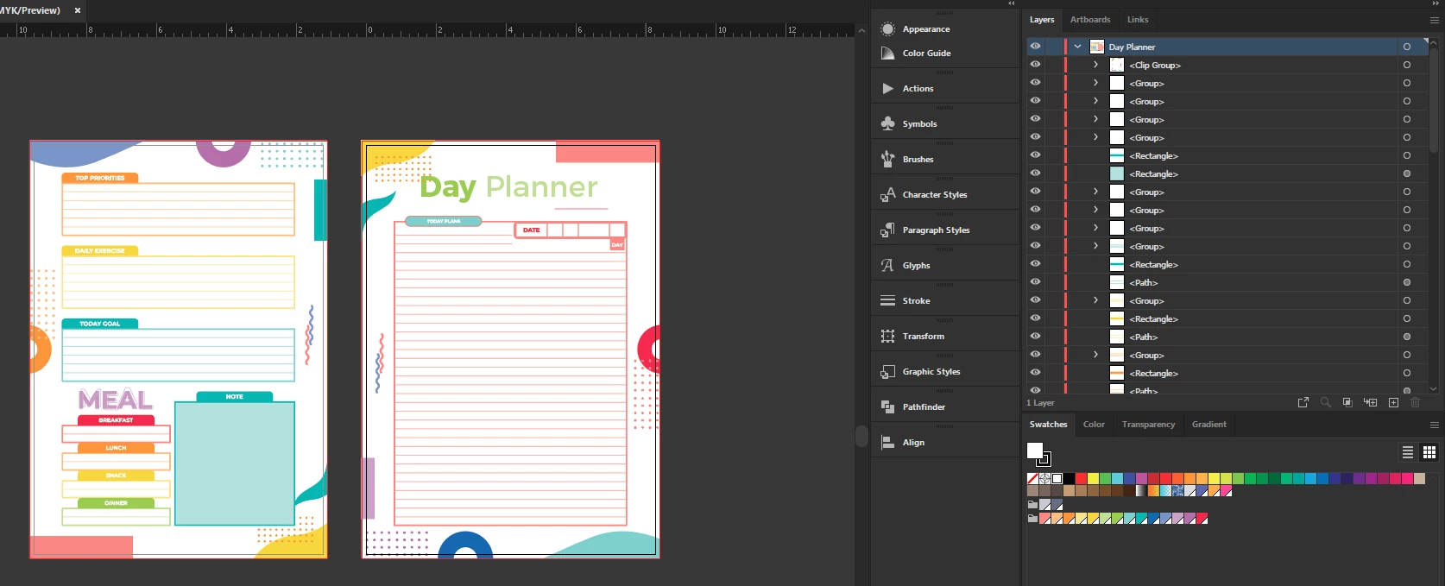Select the None swatch

tap(1032, 478)
